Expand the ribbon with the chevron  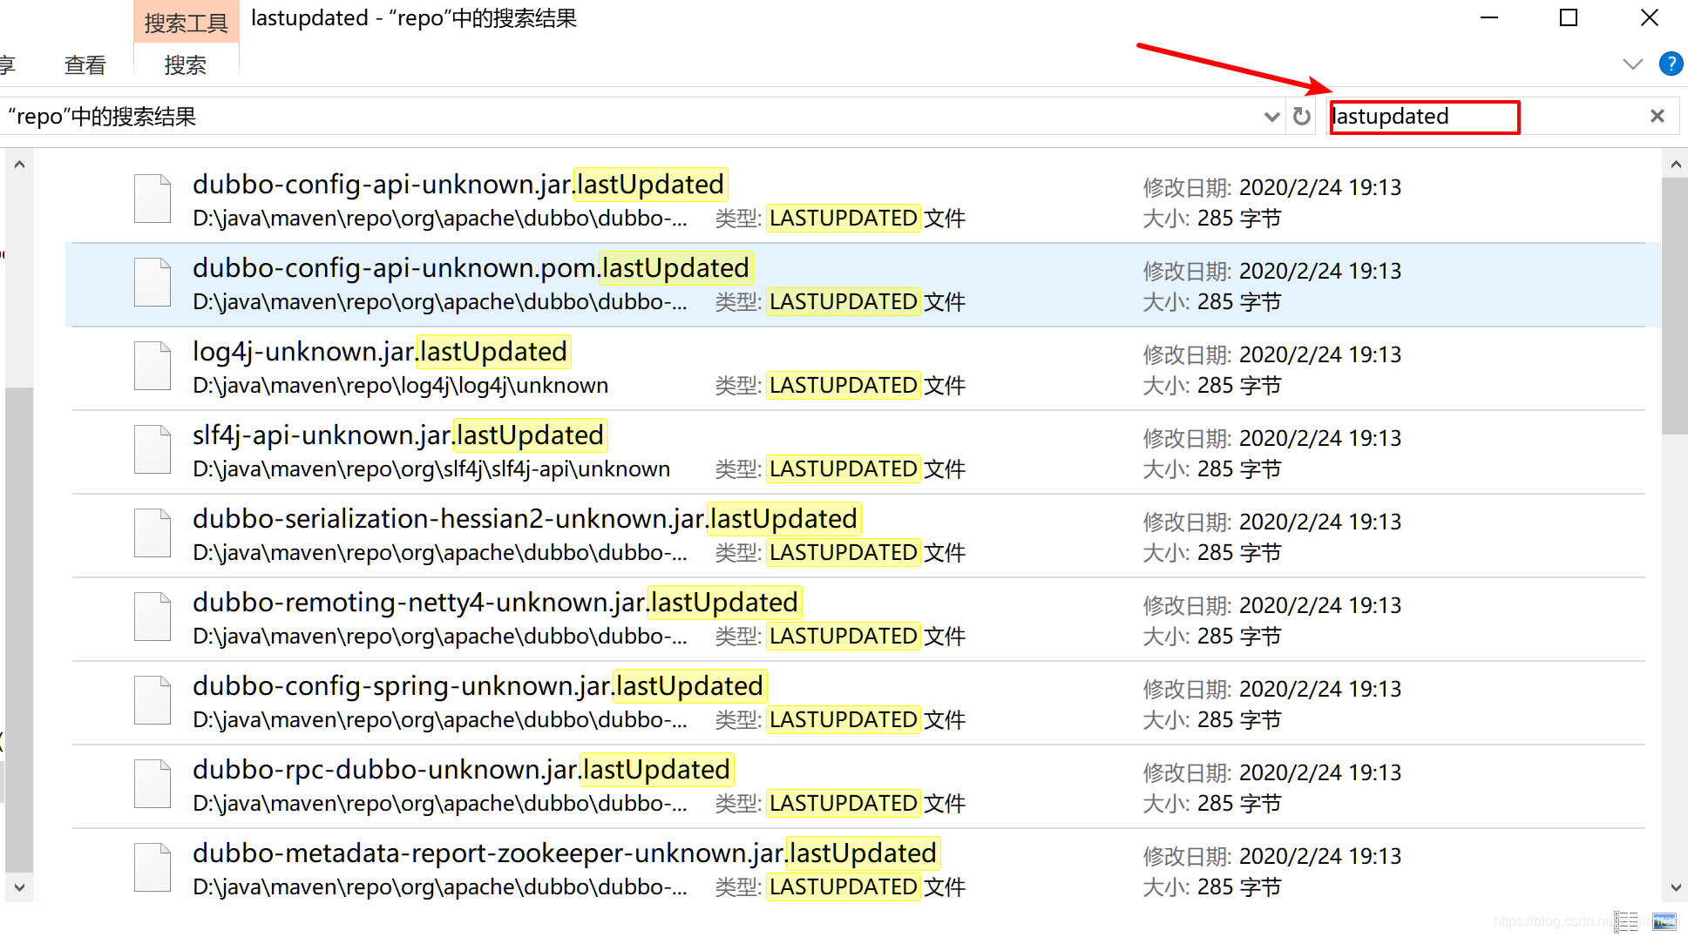click(x=1632, y=64)
